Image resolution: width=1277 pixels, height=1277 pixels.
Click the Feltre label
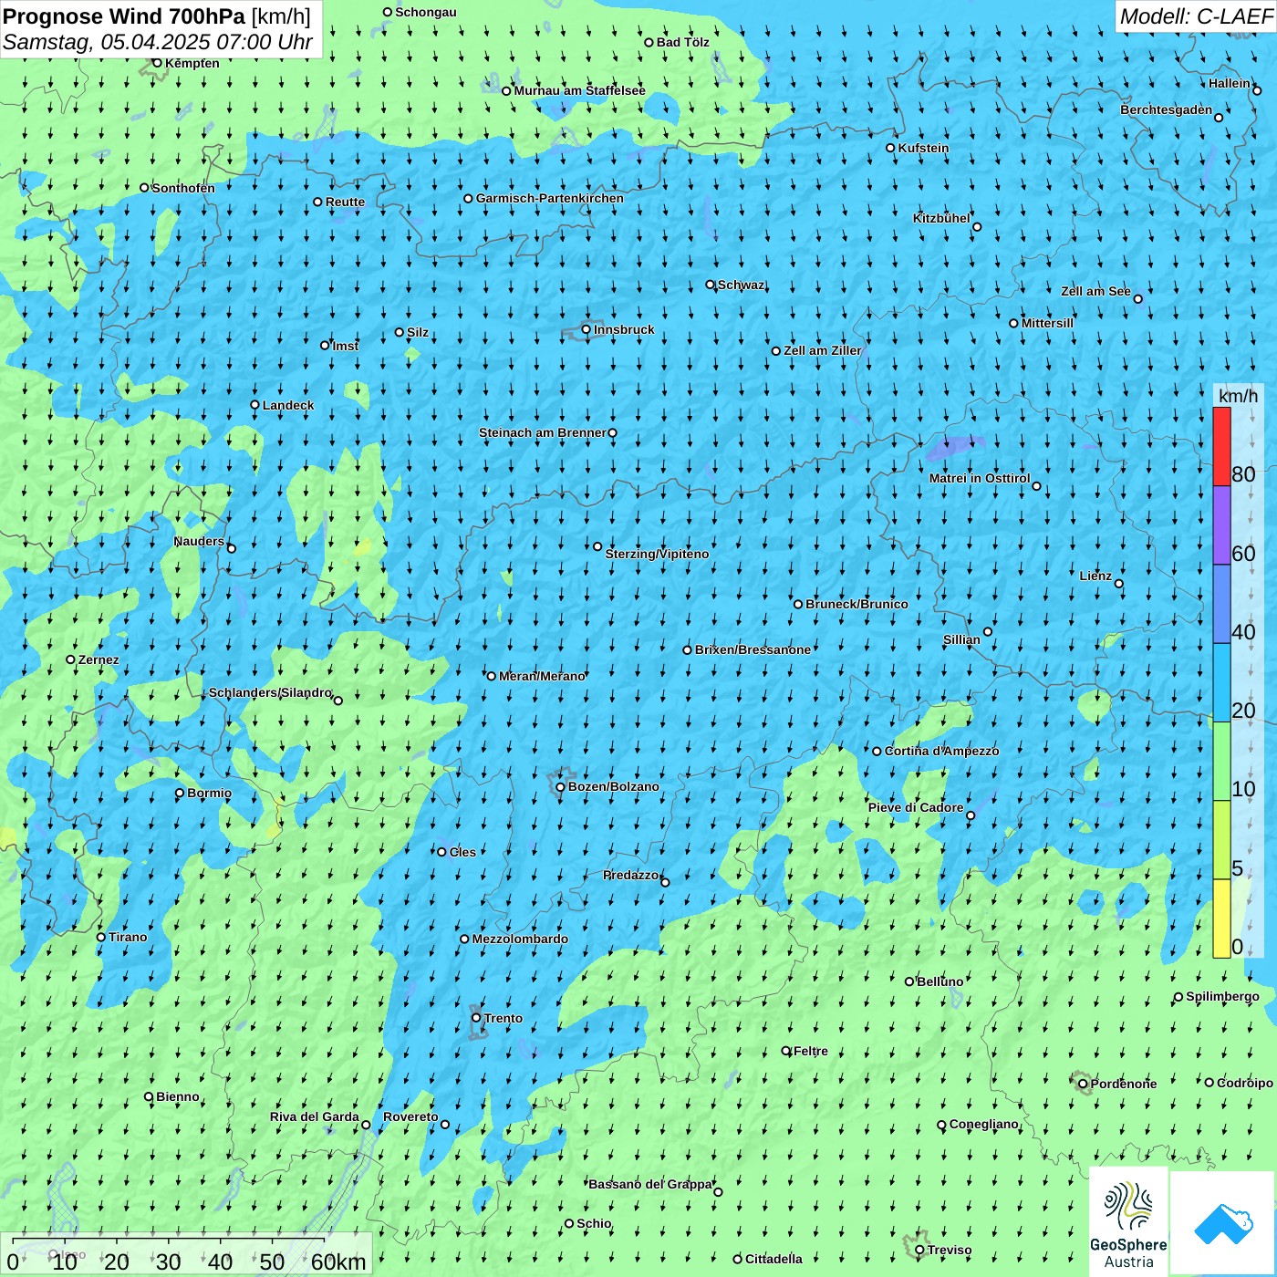pos(811,1051)
